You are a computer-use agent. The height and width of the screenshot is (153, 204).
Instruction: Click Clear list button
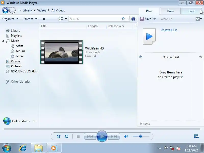[x=167, y=19]
